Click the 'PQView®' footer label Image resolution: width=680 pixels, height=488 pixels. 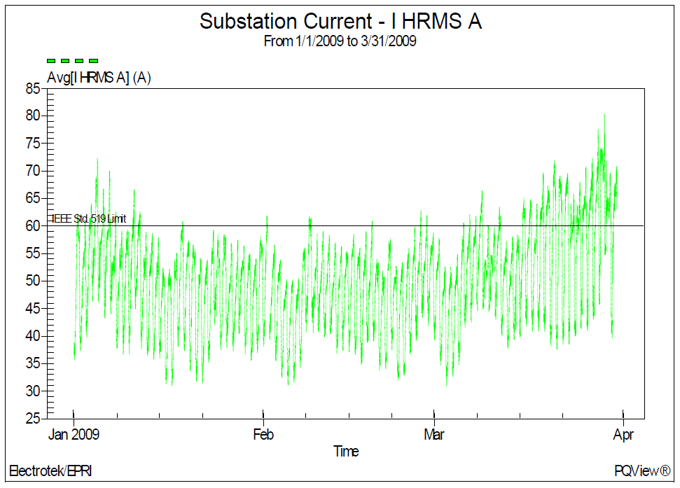tap(642, 471)
